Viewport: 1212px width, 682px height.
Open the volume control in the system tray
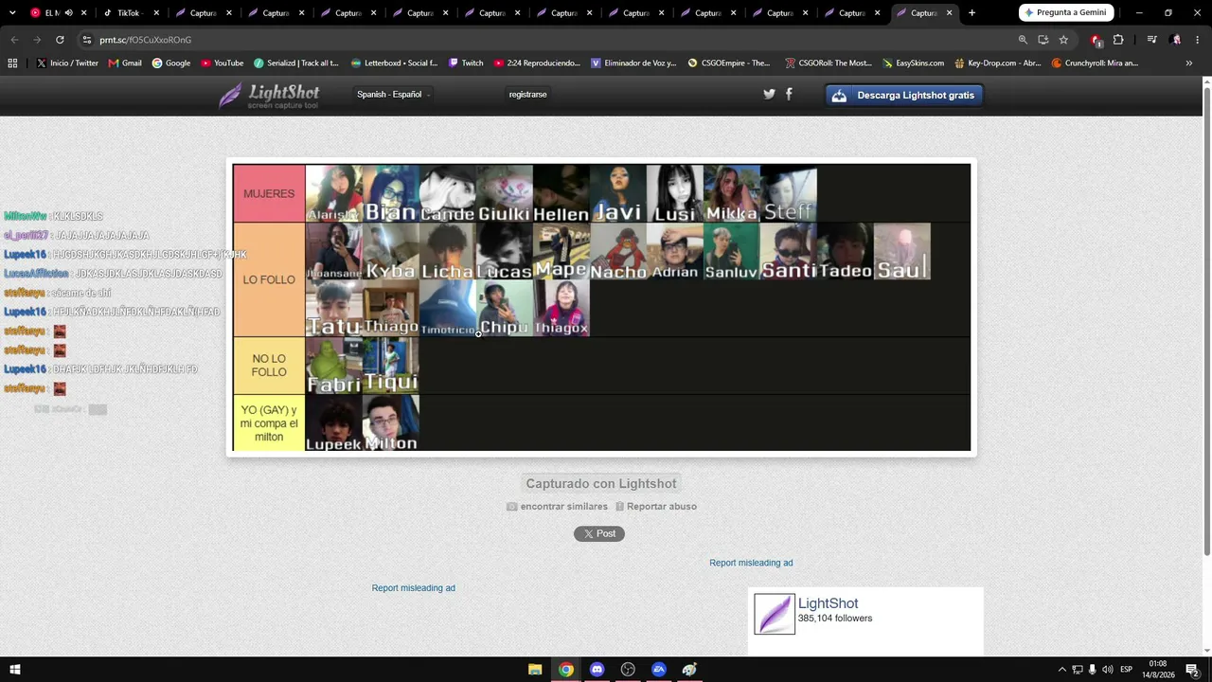pos(1109,670)
